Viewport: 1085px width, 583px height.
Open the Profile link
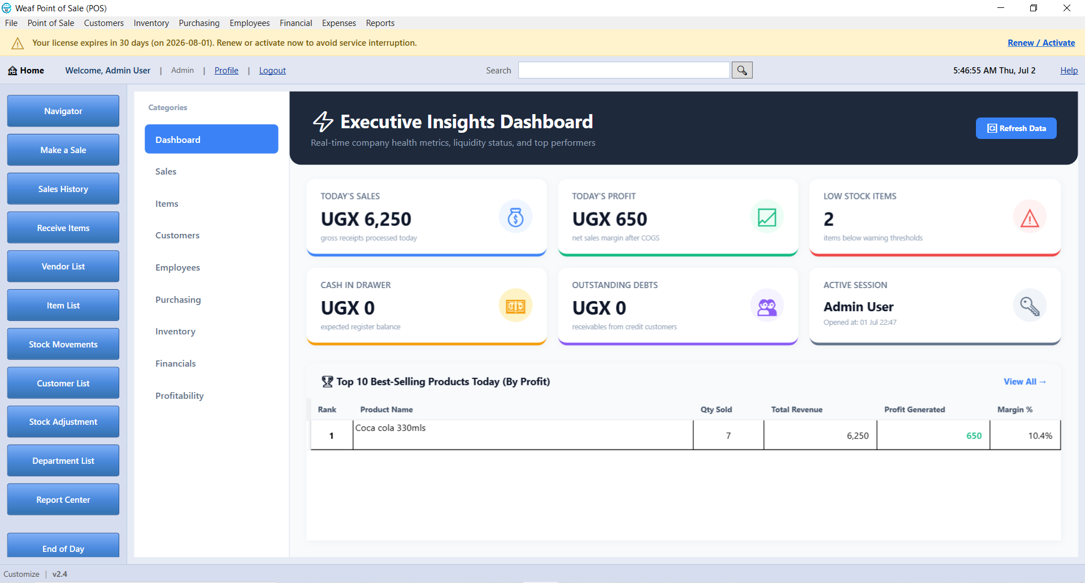point(226,71)
